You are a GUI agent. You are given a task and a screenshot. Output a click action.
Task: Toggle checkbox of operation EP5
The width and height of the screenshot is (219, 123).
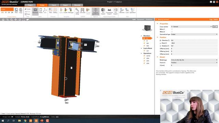144,61
